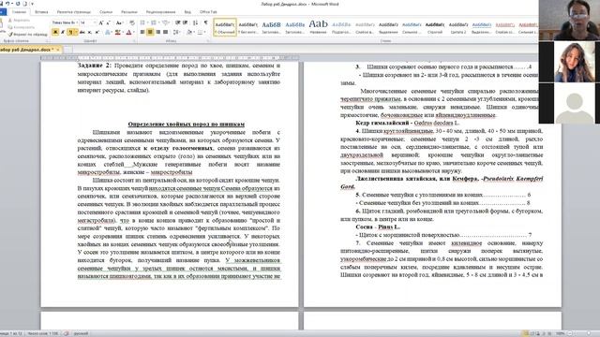Open paragraph shading fill color
600x337 pixels.
click(190, 32)
